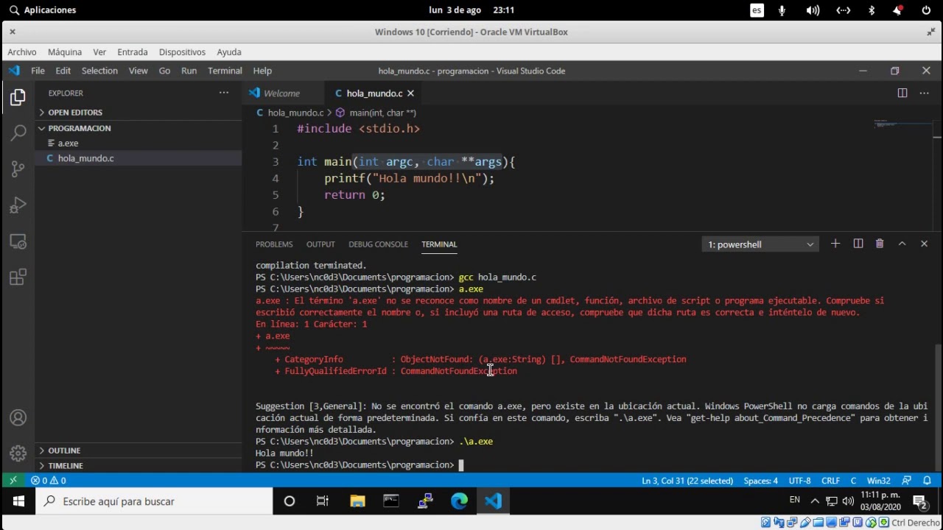Image resolution: width=943 pixels, height=530 pixels.
Task: Switch to the DEBUG CONSOLE panel tab
Action: [x=378, y=244]
